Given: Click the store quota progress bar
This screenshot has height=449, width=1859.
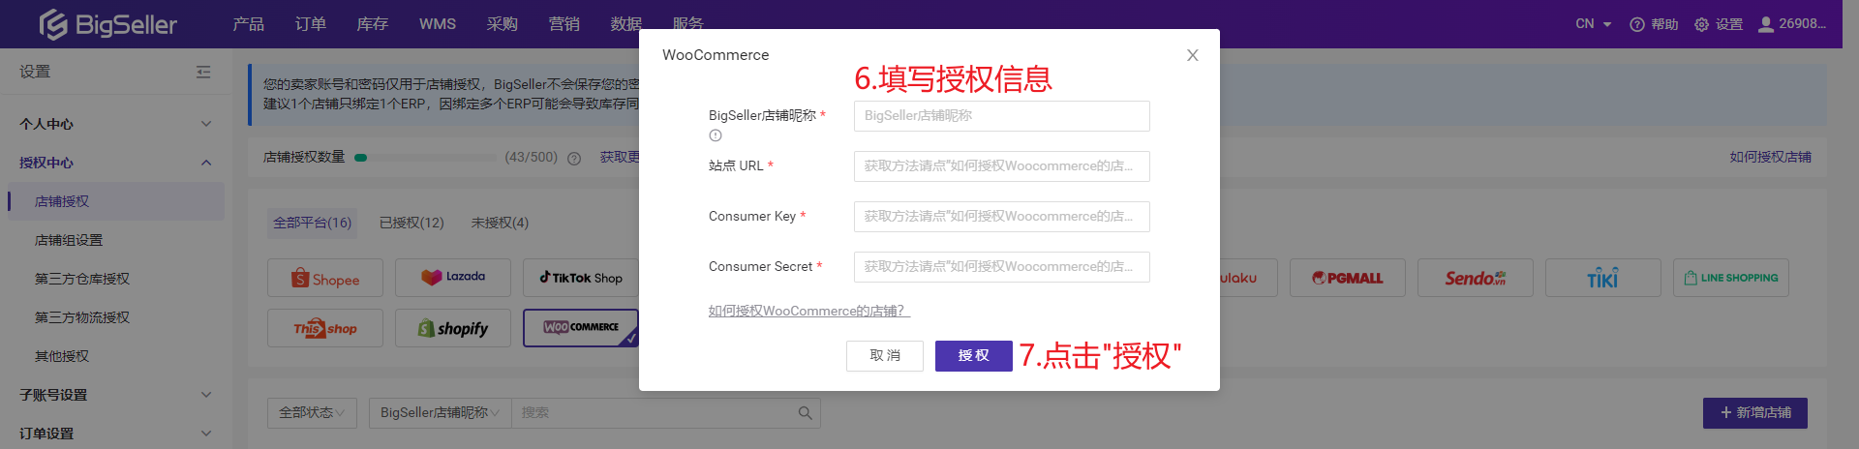Looking at the screenshot, I should point(425,158).
